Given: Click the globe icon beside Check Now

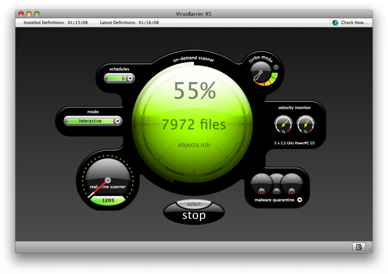Looking at the screenshot, I should point(335,22).
